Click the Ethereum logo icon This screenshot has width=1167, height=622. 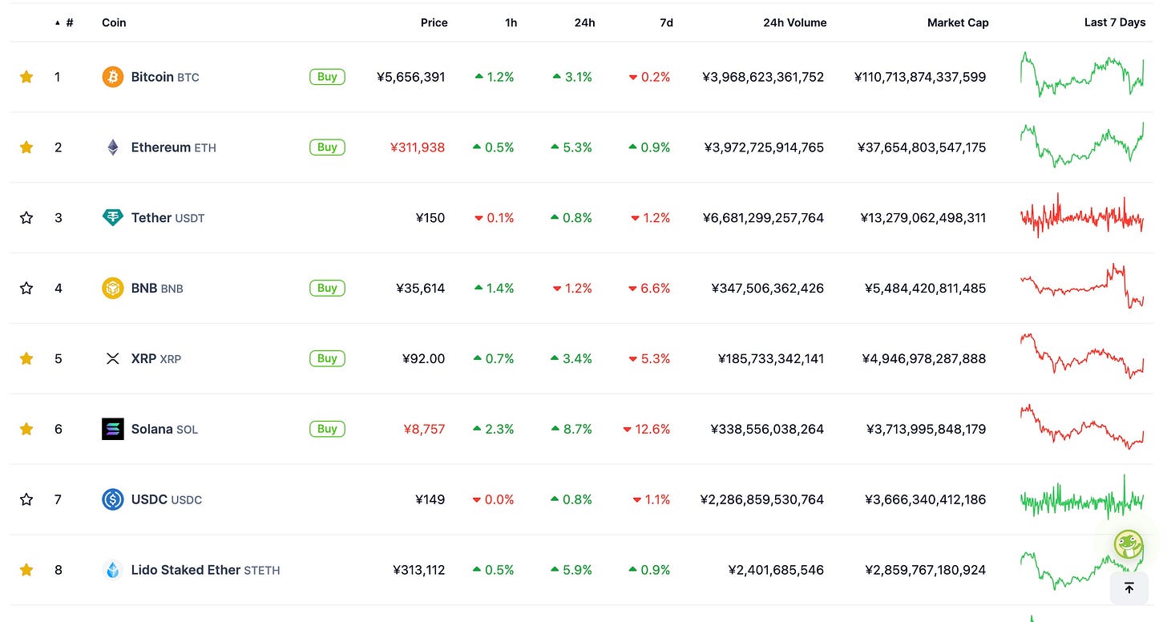point(113,147)
